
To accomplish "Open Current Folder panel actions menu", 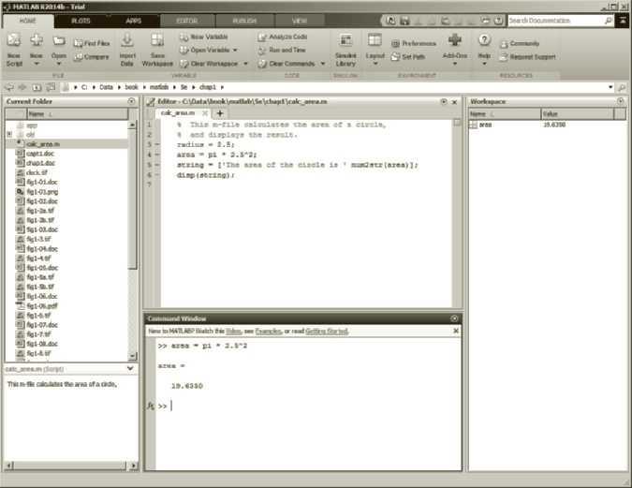I will (x=131, y=101).
